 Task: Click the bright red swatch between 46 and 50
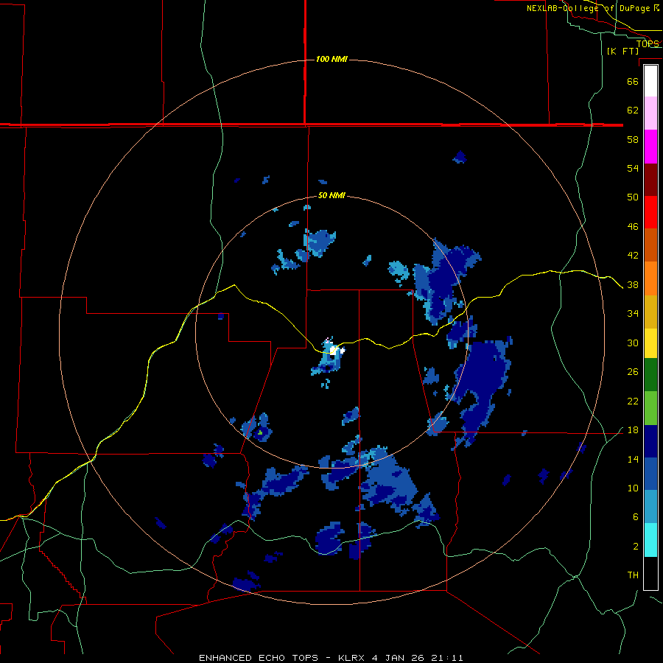[x=650, y=212]
